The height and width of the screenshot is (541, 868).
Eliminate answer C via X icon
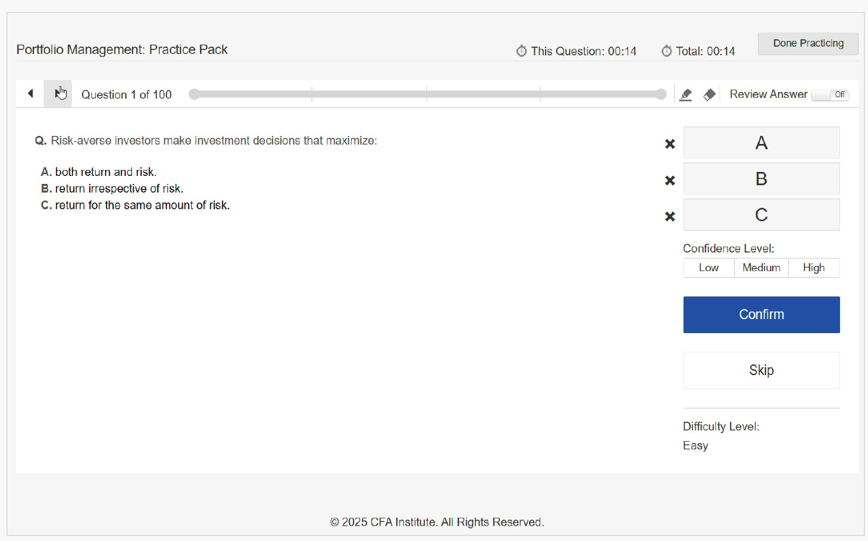point(670,216)
